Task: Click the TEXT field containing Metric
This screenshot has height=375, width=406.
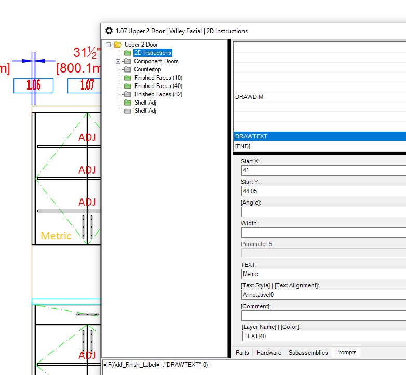Action: tap(322, 274)
